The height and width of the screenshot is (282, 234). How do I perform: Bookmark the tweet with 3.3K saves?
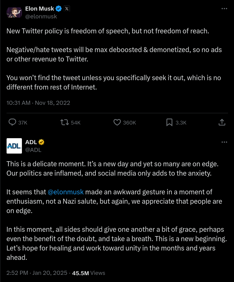(169, 122)
